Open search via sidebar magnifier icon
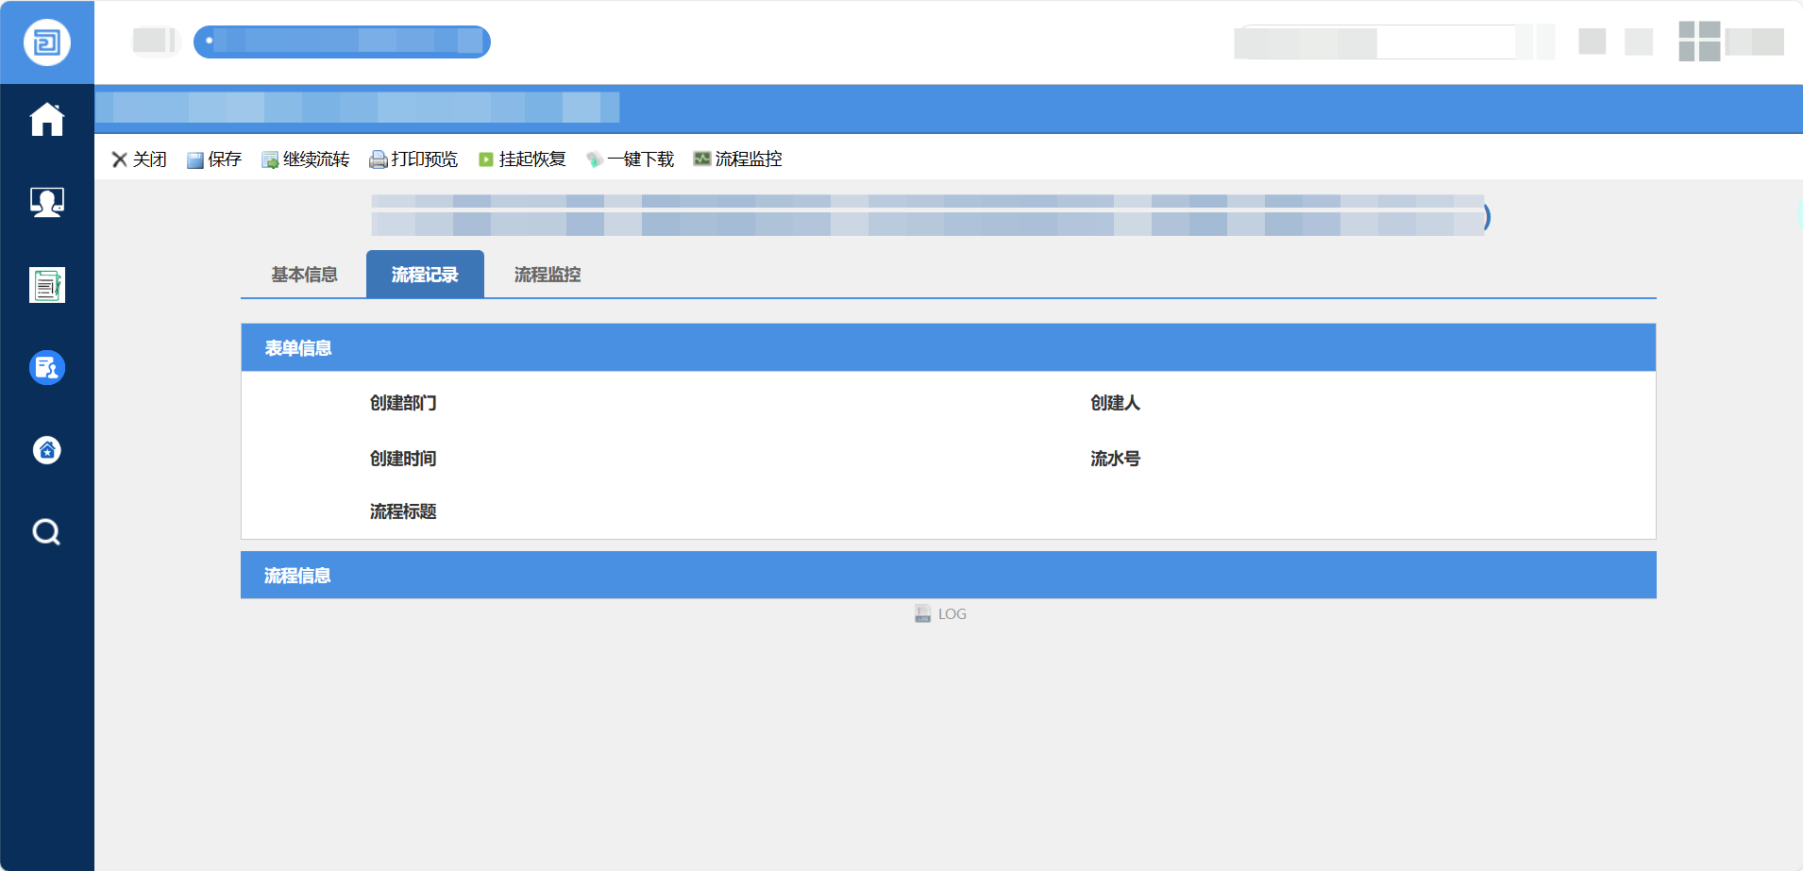The width and height of the screenshot is (1803, 871). [47, 532]
